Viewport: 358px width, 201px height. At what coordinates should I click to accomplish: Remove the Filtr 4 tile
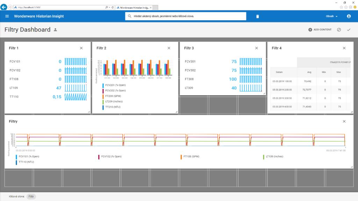[x=344, y=48]
